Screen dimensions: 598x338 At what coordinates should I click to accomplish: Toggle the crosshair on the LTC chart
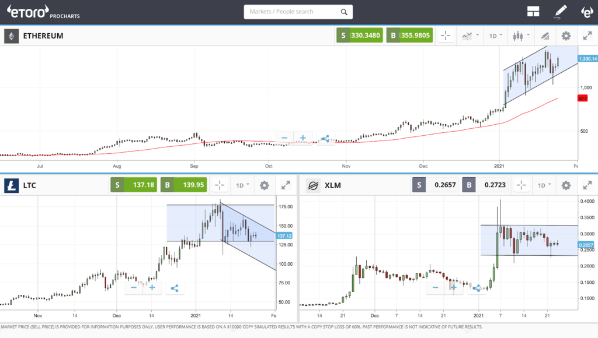coord(220,185)
